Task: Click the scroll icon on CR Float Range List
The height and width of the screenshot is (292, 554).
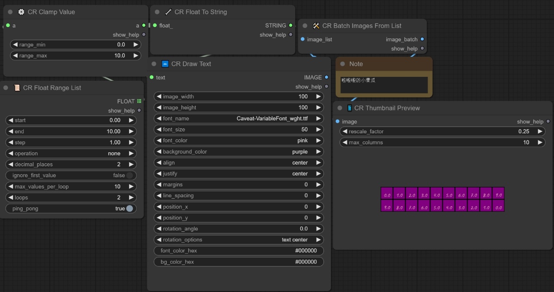Action: point(17,88)
